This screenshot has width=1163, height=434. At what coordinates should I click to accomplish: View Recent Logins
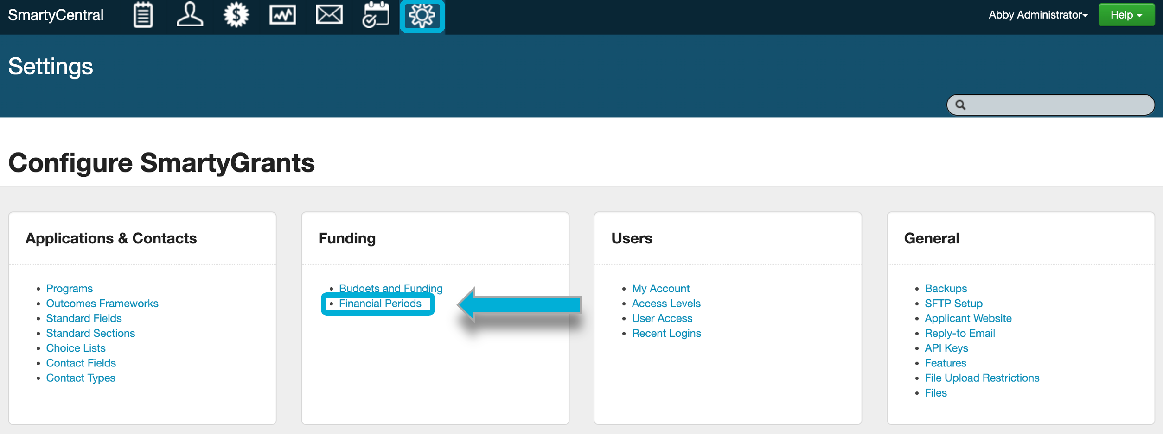click(666, 333)
